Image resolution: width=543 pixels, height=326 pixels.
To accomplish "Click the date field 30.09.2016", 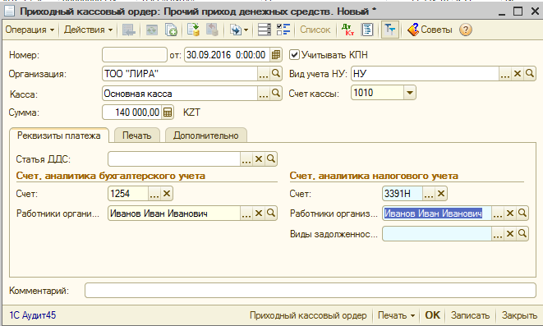I will click(x=227, y=55).
